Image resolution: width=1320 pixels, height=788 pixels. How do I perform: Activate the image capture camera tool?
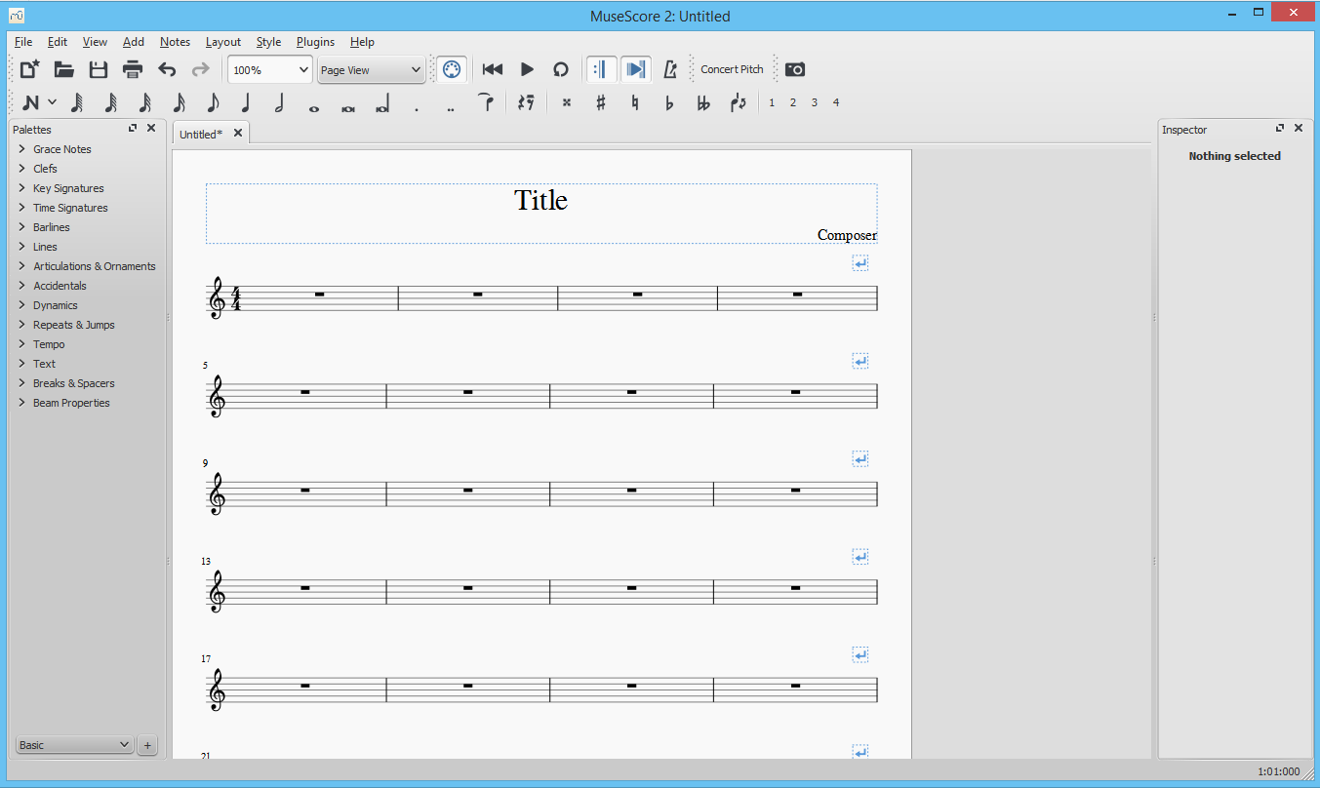[x=795, y=69]
